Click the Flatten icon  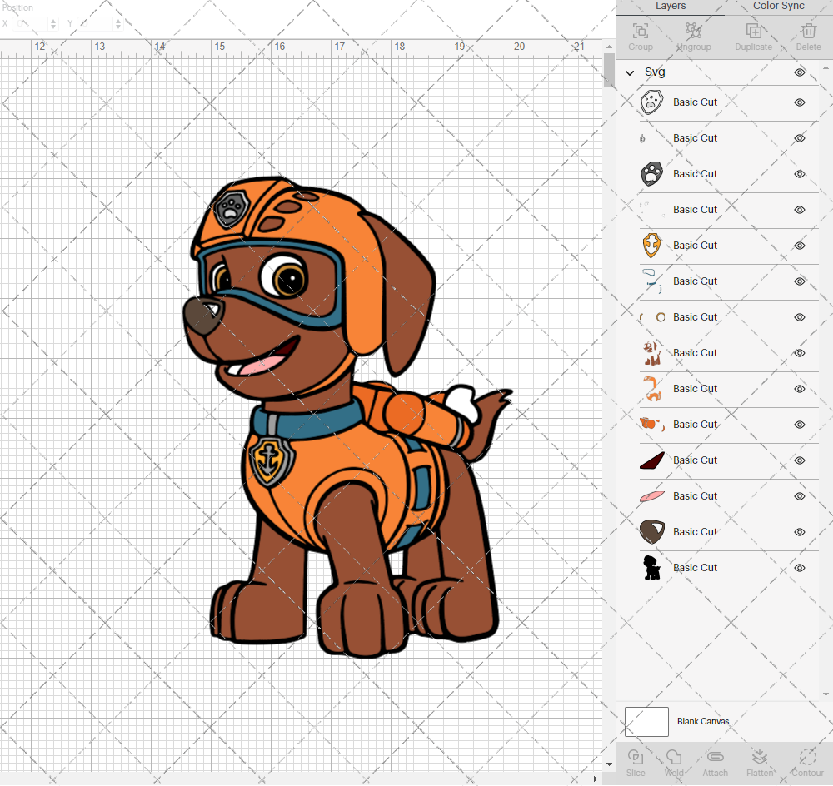(x=760, y=762)
